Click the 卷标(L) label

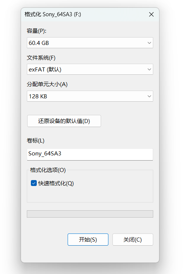[x=36, y=140]
